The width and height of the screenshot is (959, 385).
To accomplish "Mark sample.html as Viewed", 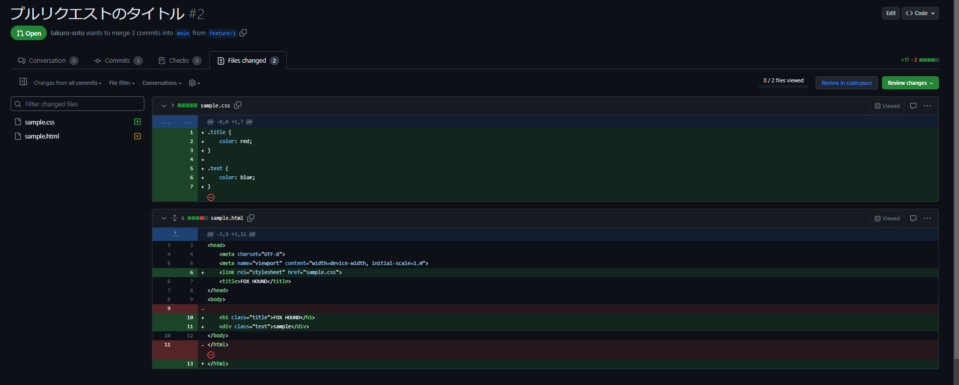I will (x=888, y=218).
